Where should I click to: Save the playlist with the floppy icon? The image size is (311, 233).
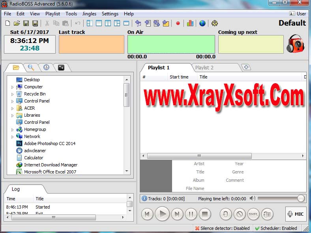[26, 23]
